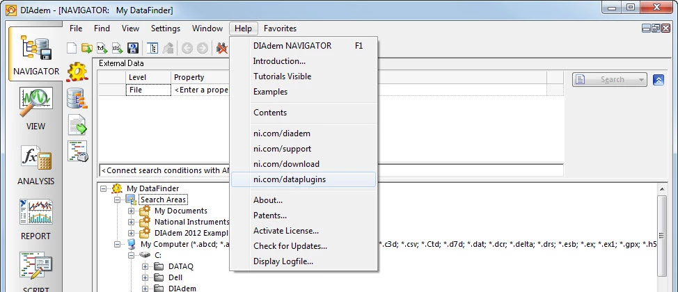Choose About... from Help menu
Image resolution: width=678 pixels, height=292 pixels.
point(303,200)
